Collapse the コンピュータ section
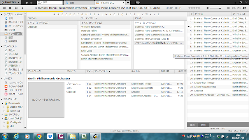 pos(2,99)
